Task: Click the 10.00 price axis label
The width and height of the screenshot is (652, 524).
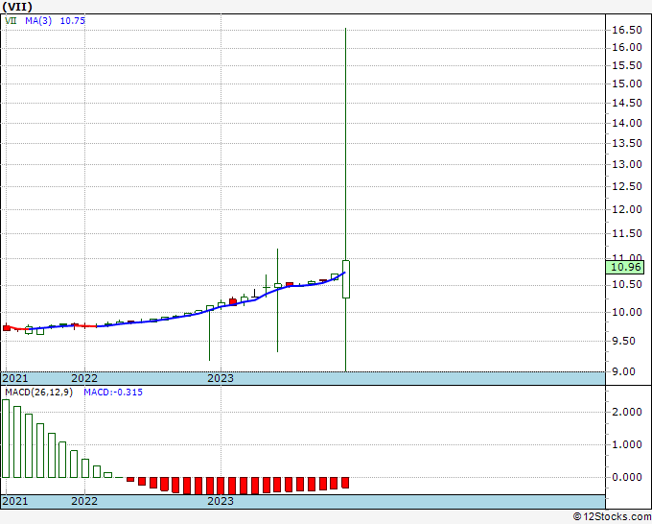Action: (x=627, y=312)
